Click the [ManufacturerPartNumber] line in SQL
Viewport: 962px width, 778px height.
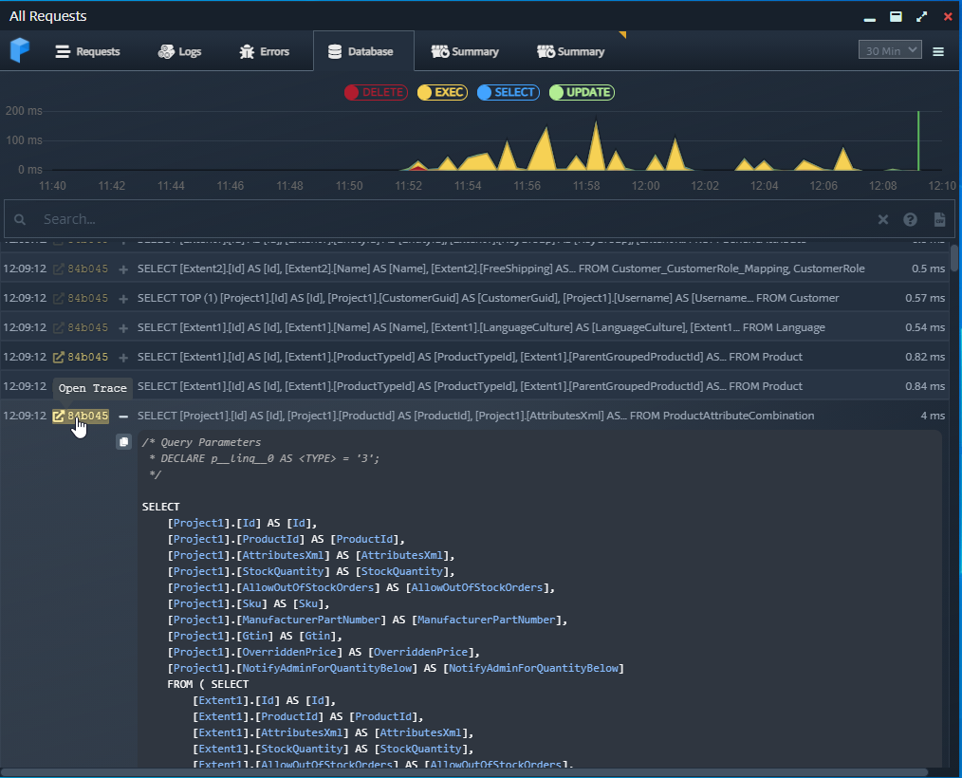pyautogui.click(x=367, y=621)
